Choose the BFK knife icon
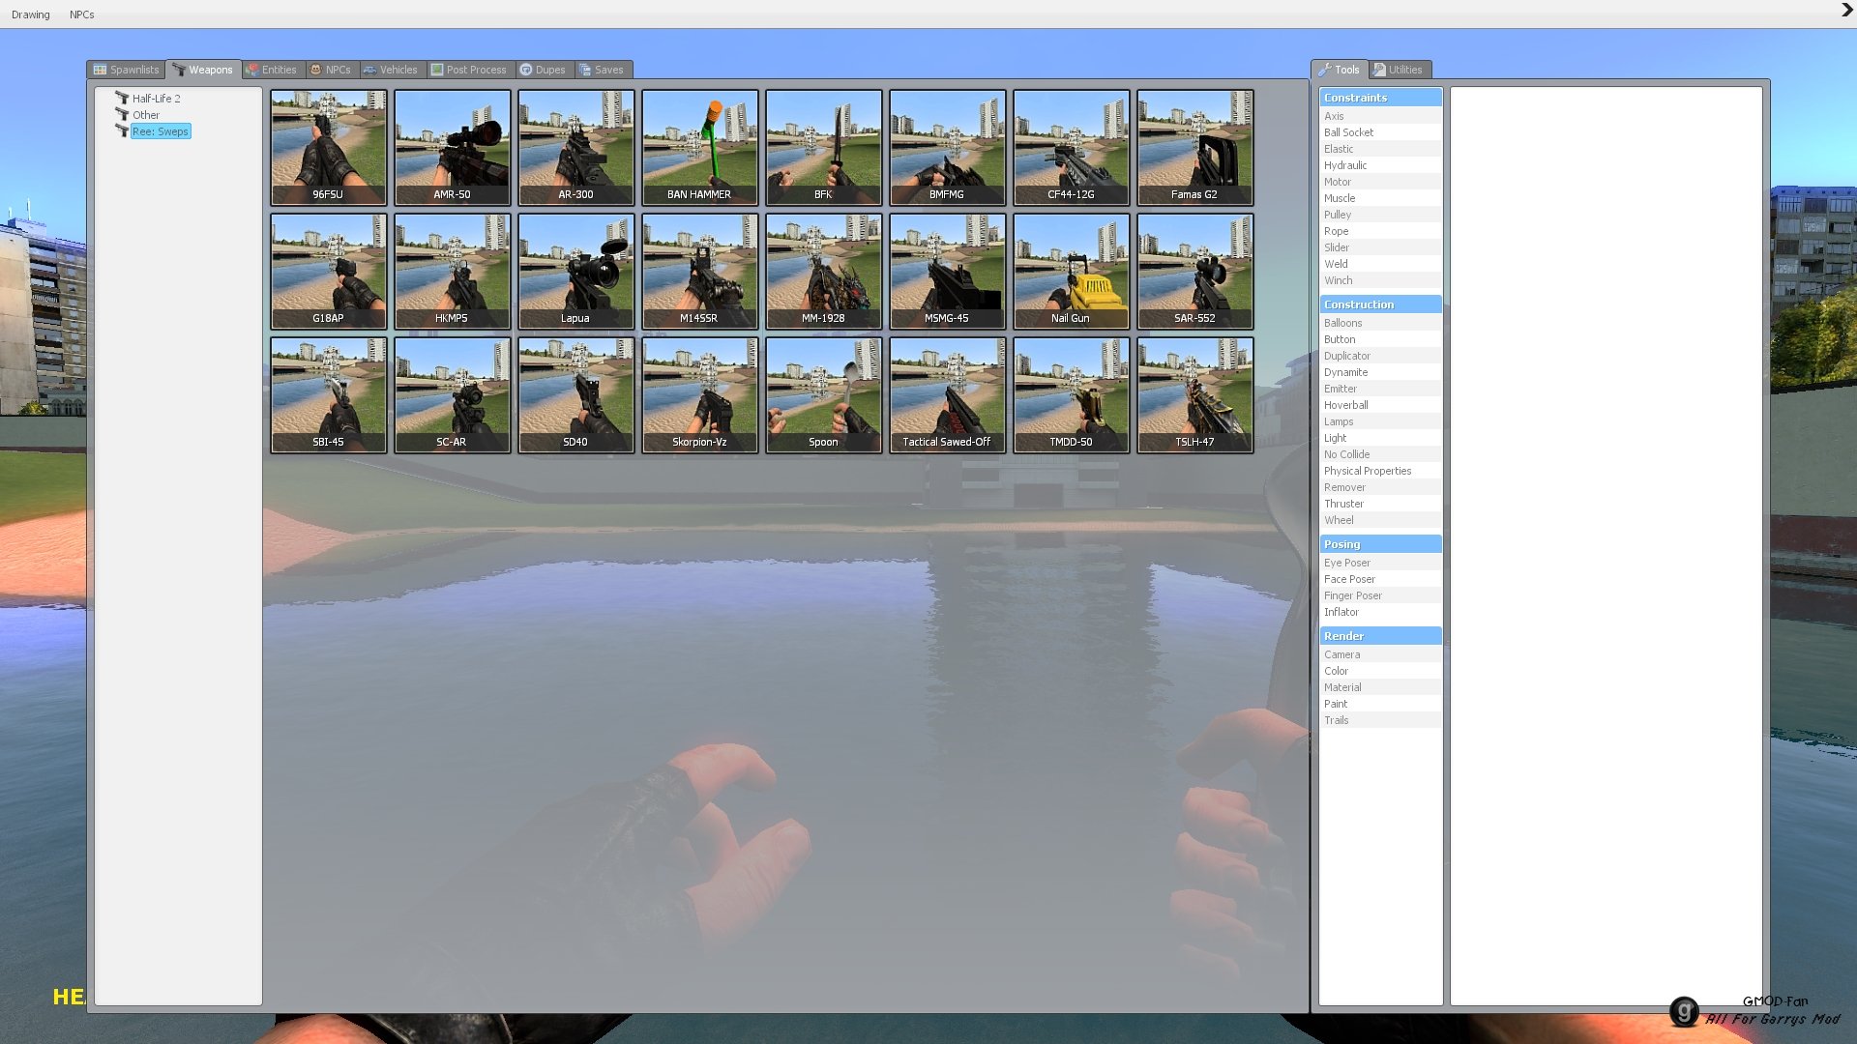Image resolution: width=1857 pixels, height=1044 pixels. (824, 147)
